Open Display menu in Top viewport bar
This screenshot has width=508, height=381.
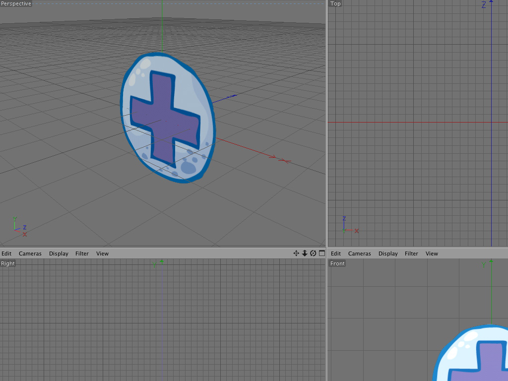388,254
